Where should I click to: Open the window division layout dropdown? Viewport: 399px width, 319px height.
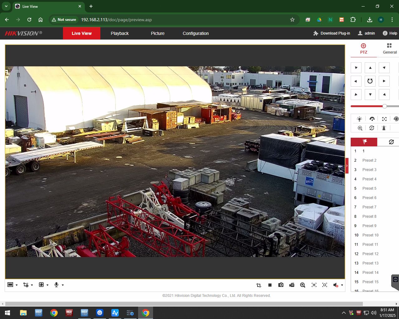point(17,285)
